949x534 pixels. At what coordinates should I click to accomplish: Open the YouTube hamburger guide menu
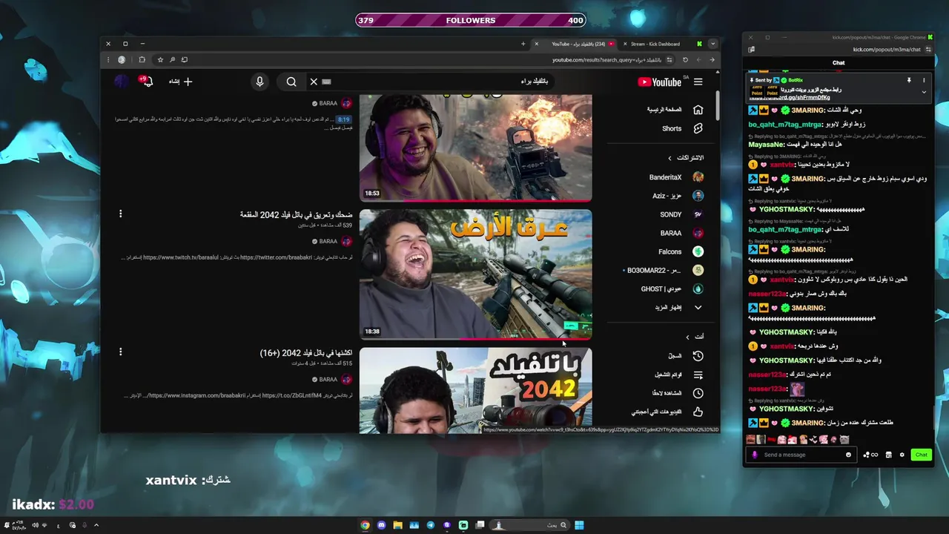pyautogui.click(x=698, y=82)
